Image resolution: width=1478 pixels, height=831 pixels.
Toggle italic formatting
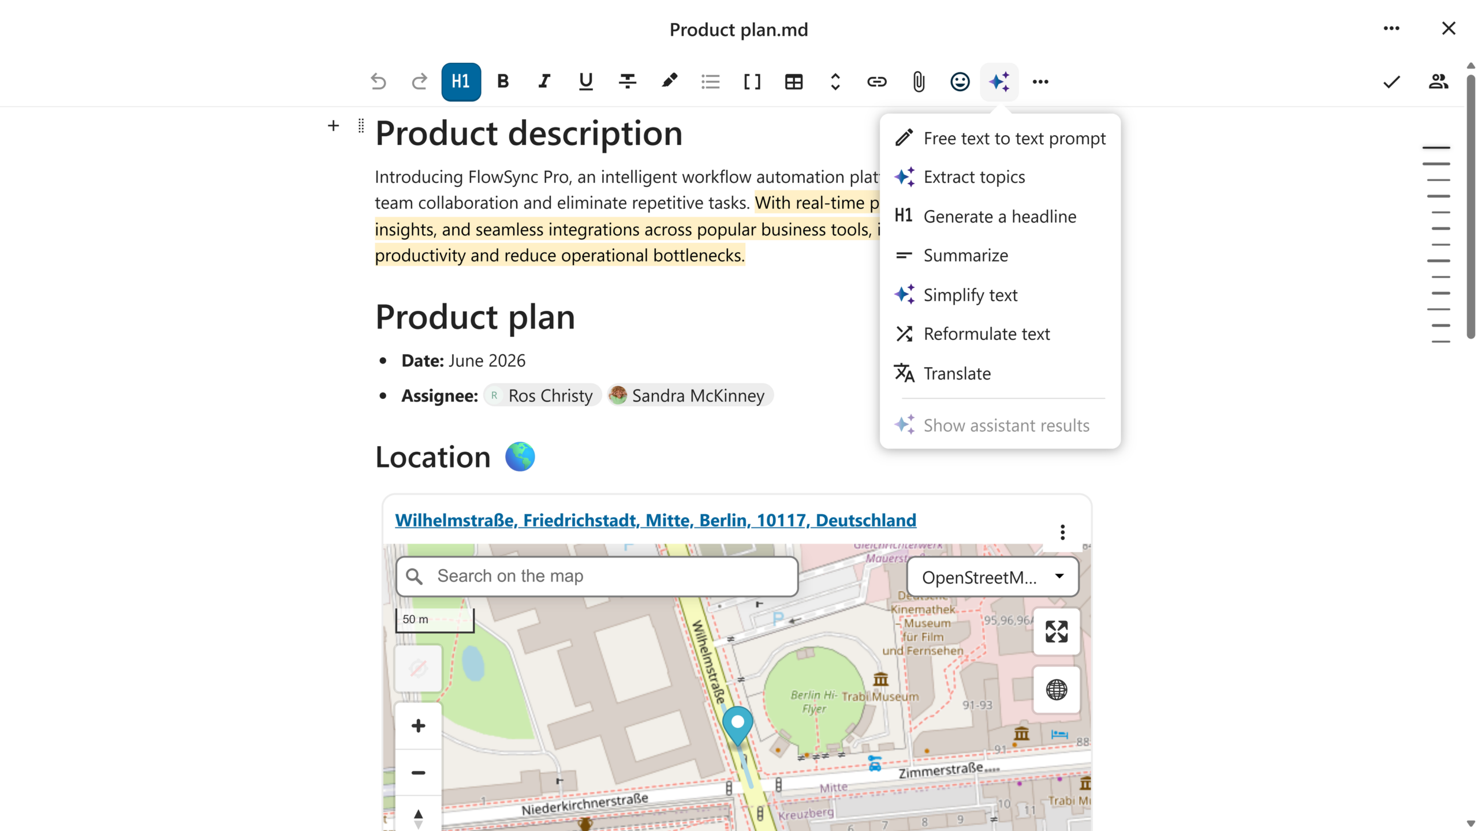click(x=544, y=81)
